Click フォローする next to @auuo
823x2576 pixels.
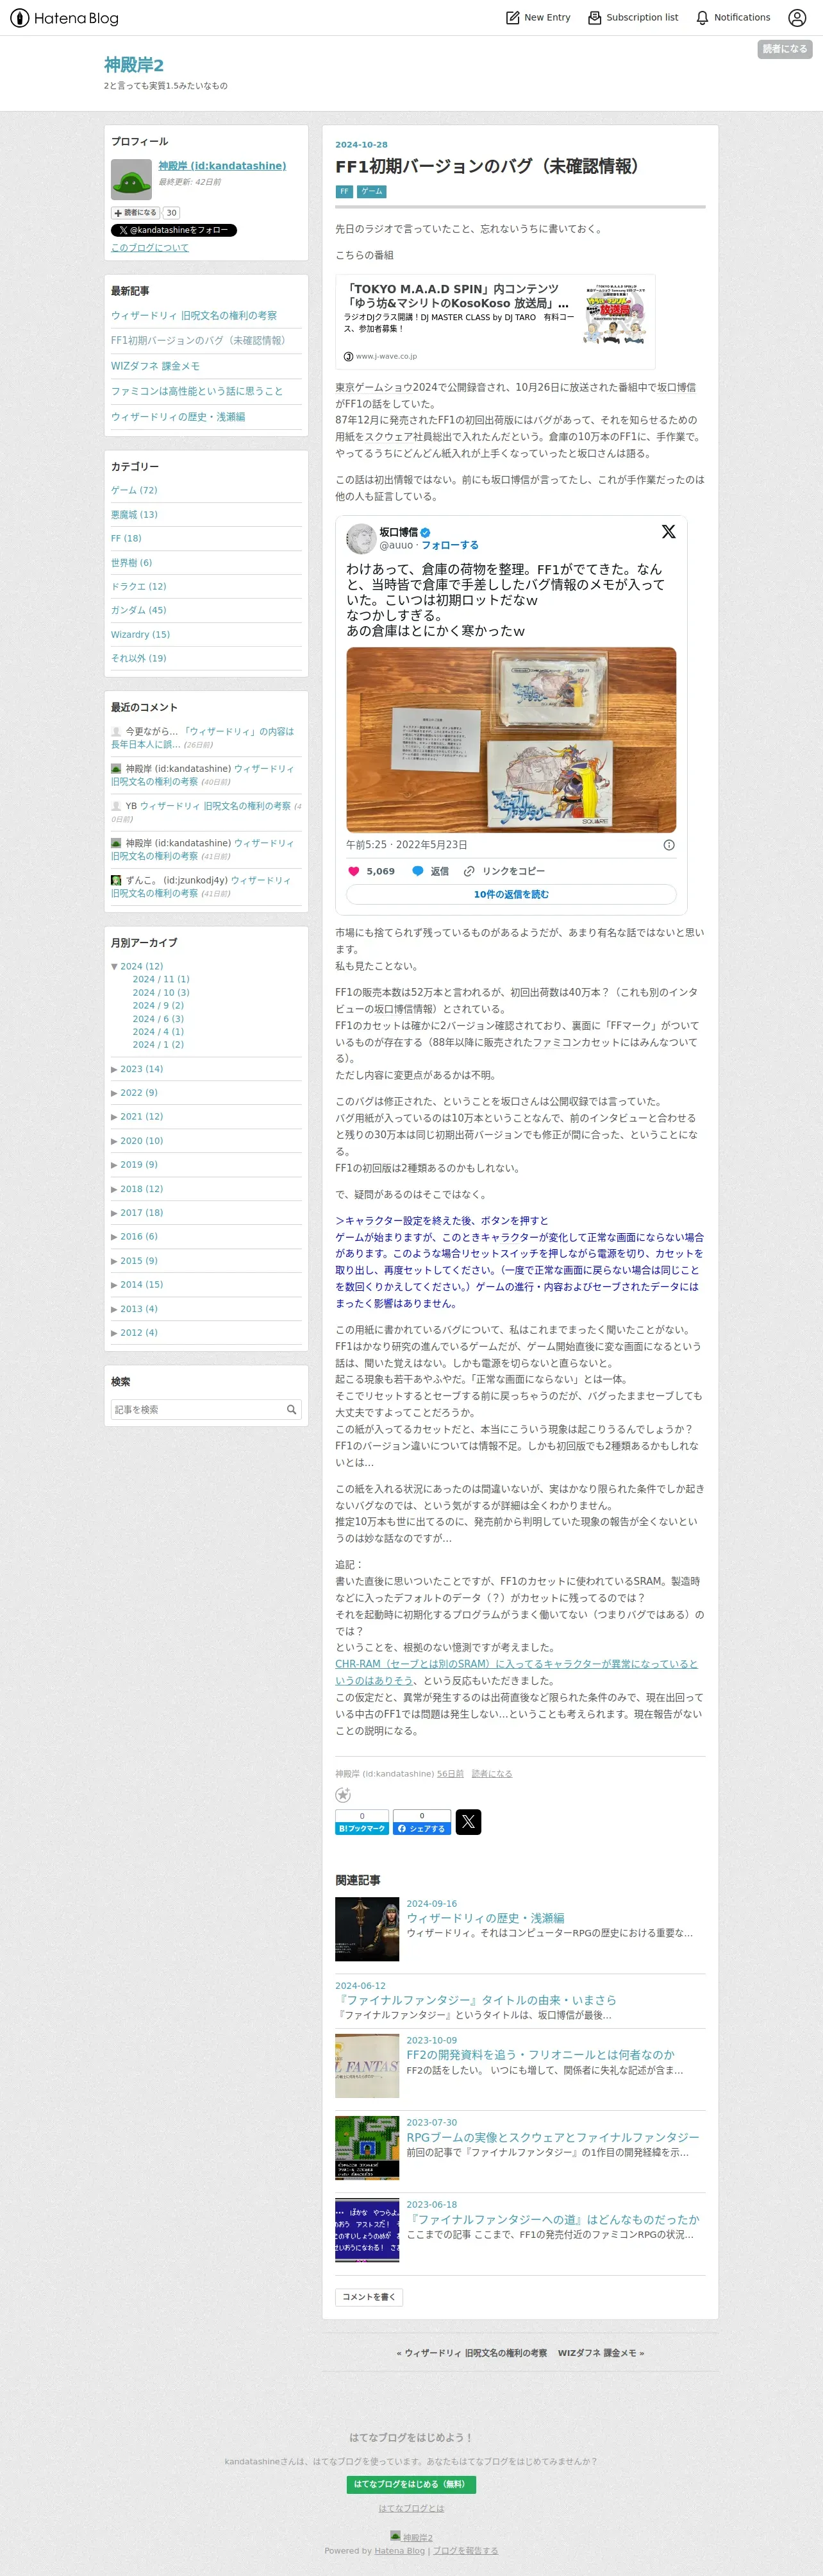[449, 546]
